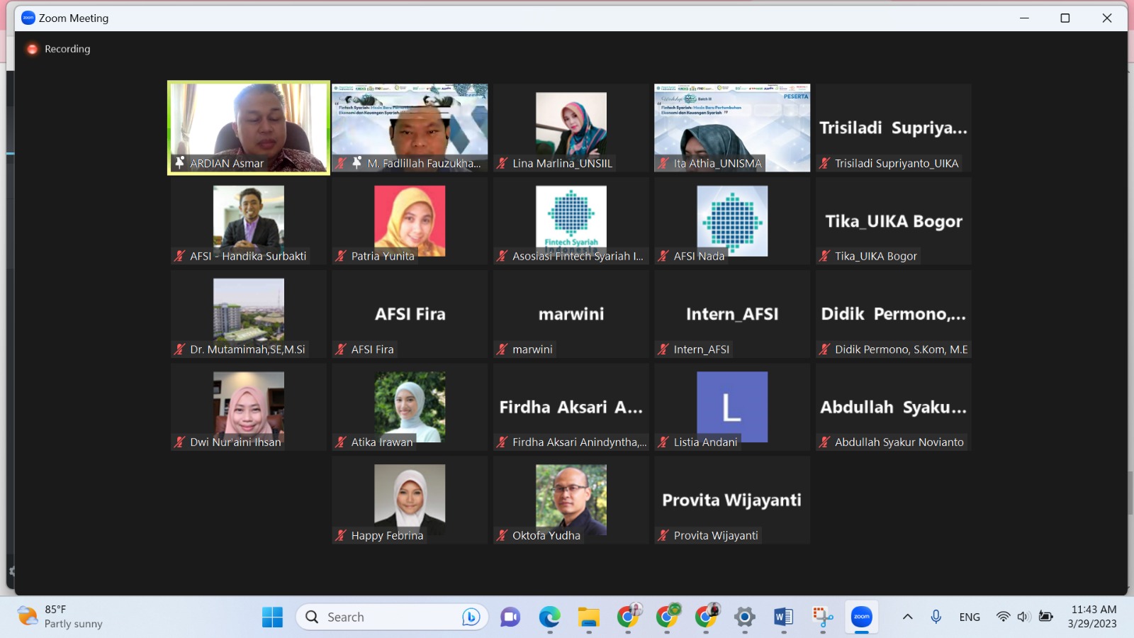Click the muted mic icon beside Oktofa Yudha
The image size is (1134, 638).
pos(503,535)
